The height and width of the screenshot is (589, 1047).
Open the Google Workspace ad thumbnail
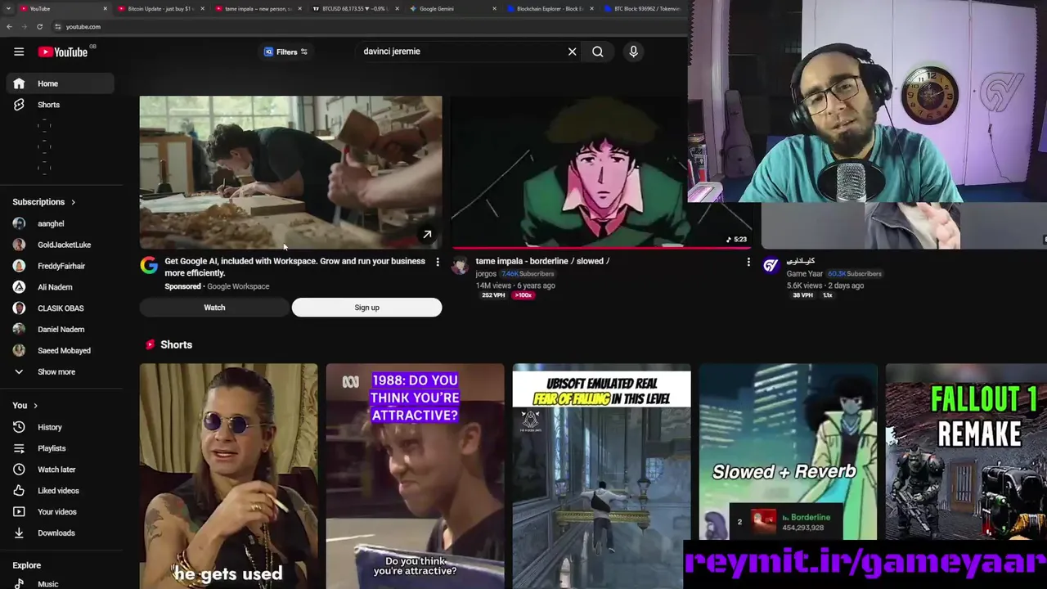pyautogui.click(x=290, y=172)
